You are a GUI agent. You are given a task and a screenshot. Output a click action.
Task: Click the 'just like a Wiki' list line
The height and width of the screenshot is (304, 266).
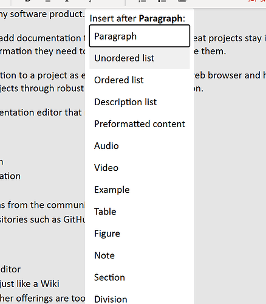pos(30,283)
